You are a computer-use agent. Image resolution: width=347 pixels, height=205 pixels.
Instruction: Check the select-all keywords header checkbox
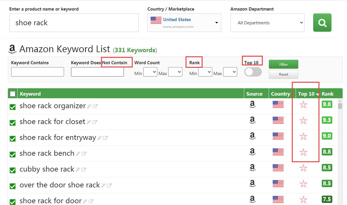click(x=13, y=94)
